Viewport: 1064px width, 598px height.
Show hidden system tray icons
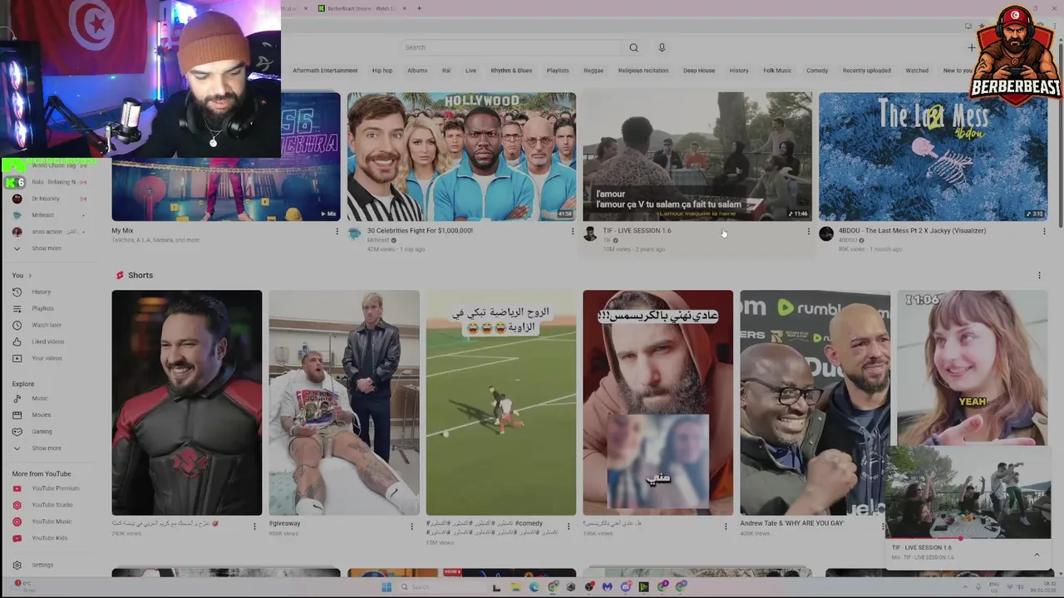click(x=964, y=587)
